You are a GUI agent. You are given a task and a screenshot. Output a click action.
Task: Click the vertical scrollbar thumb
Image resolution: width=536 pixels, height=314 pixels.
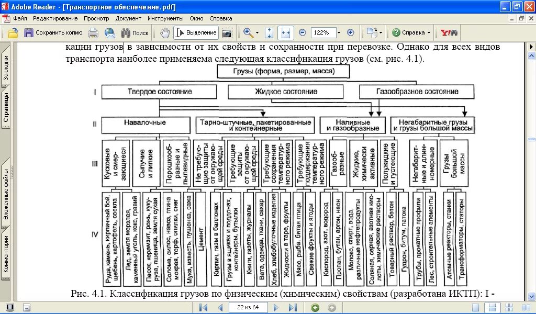point(532,139)
